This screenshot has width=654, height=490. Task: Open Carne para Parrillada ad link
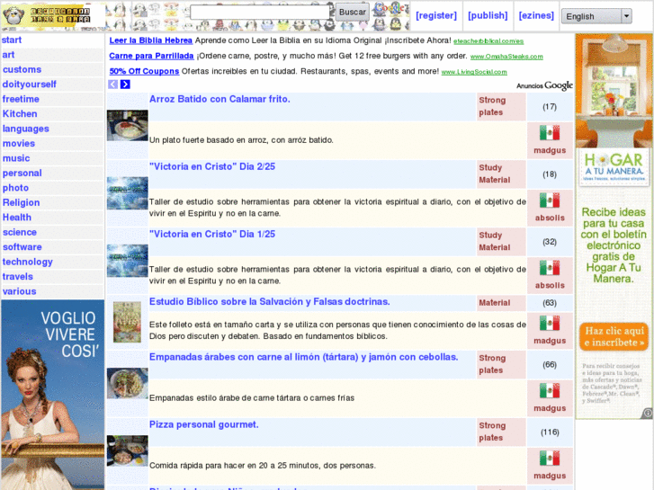tap(151, 56)
